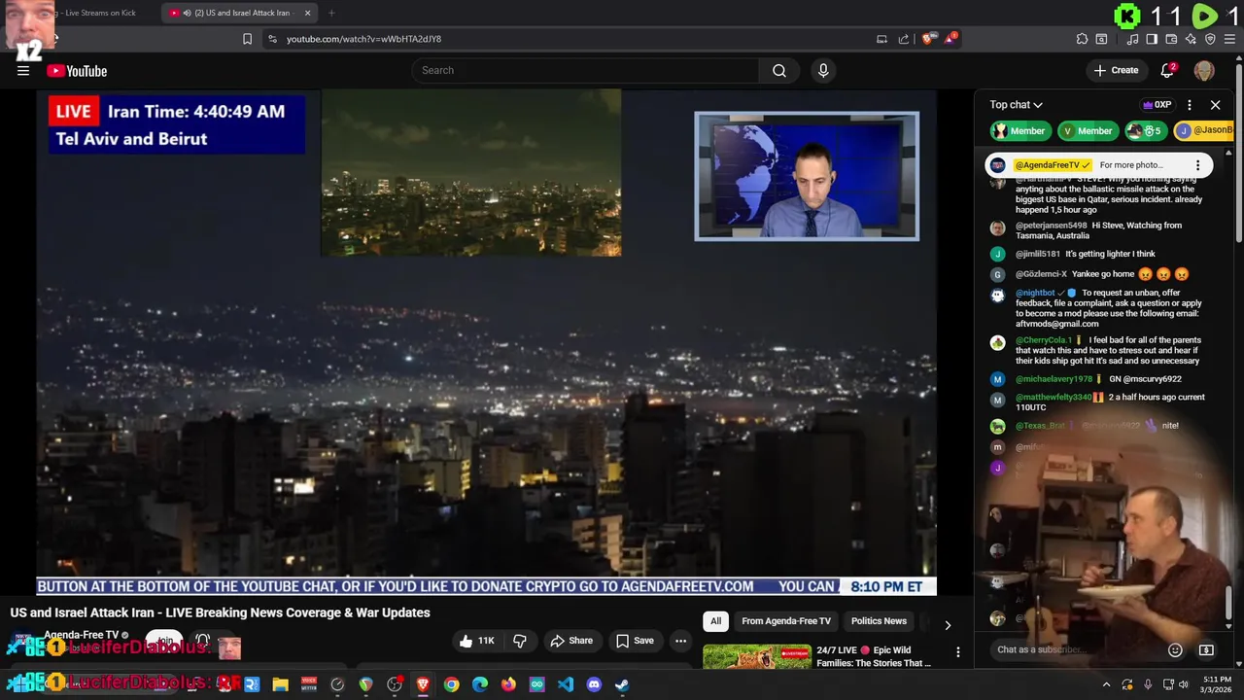Bookmark this page using the address bar icon
Screen dimensions: 1244x700
click(x=247, y=39)
